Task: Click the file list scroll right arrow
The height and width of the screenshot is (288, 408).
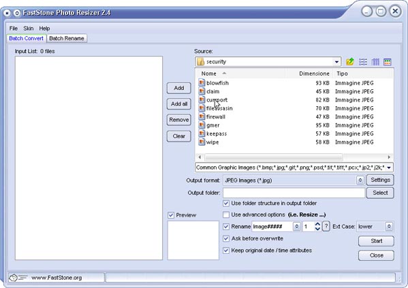Action: point(389,157)
